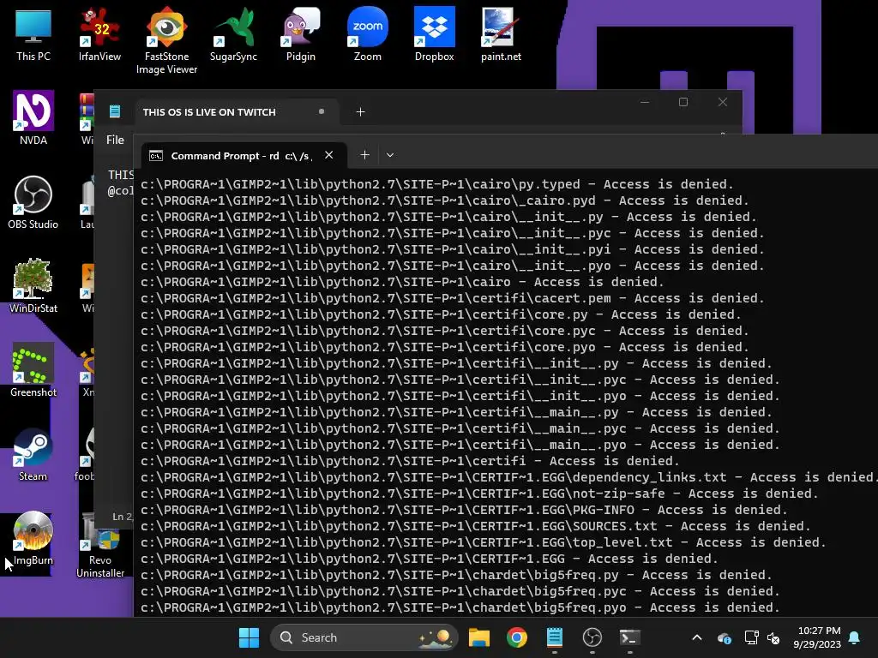The width and height of the screenshot is (878, 658).
Task: Click the big5freq.pyo output line
Action: tap(460, 607)
